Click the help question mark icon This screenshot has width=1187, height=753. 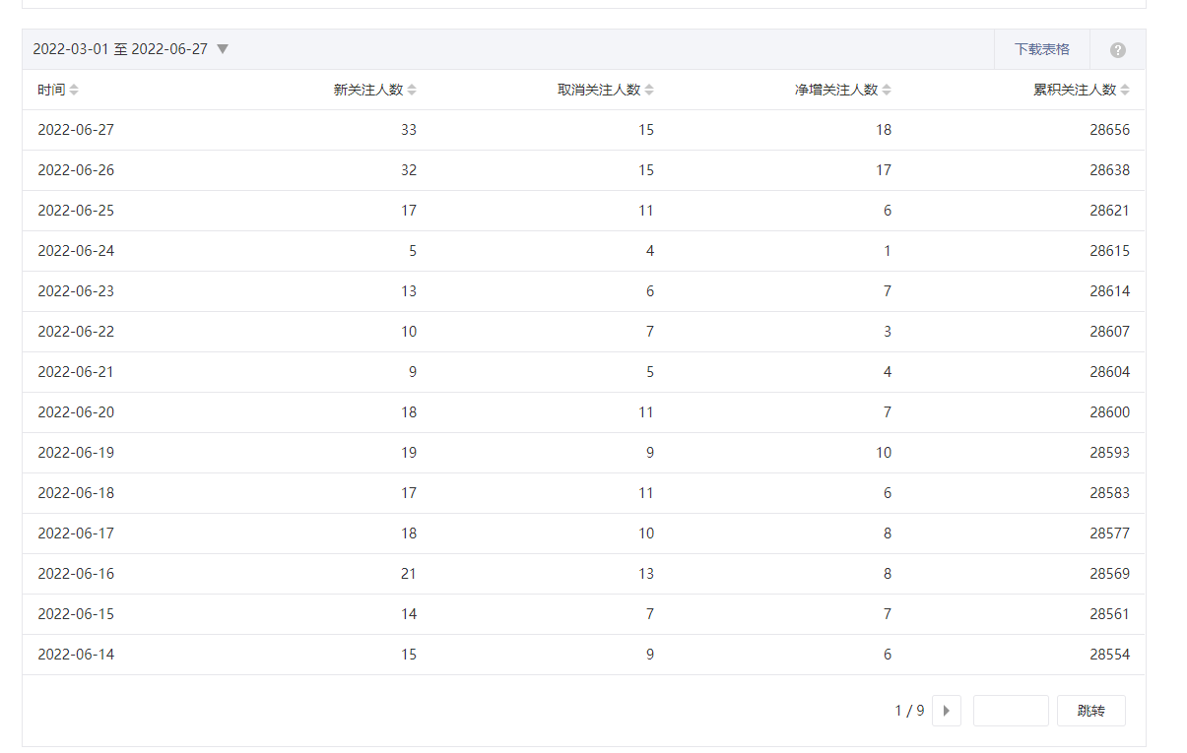tap(1117, 50)
